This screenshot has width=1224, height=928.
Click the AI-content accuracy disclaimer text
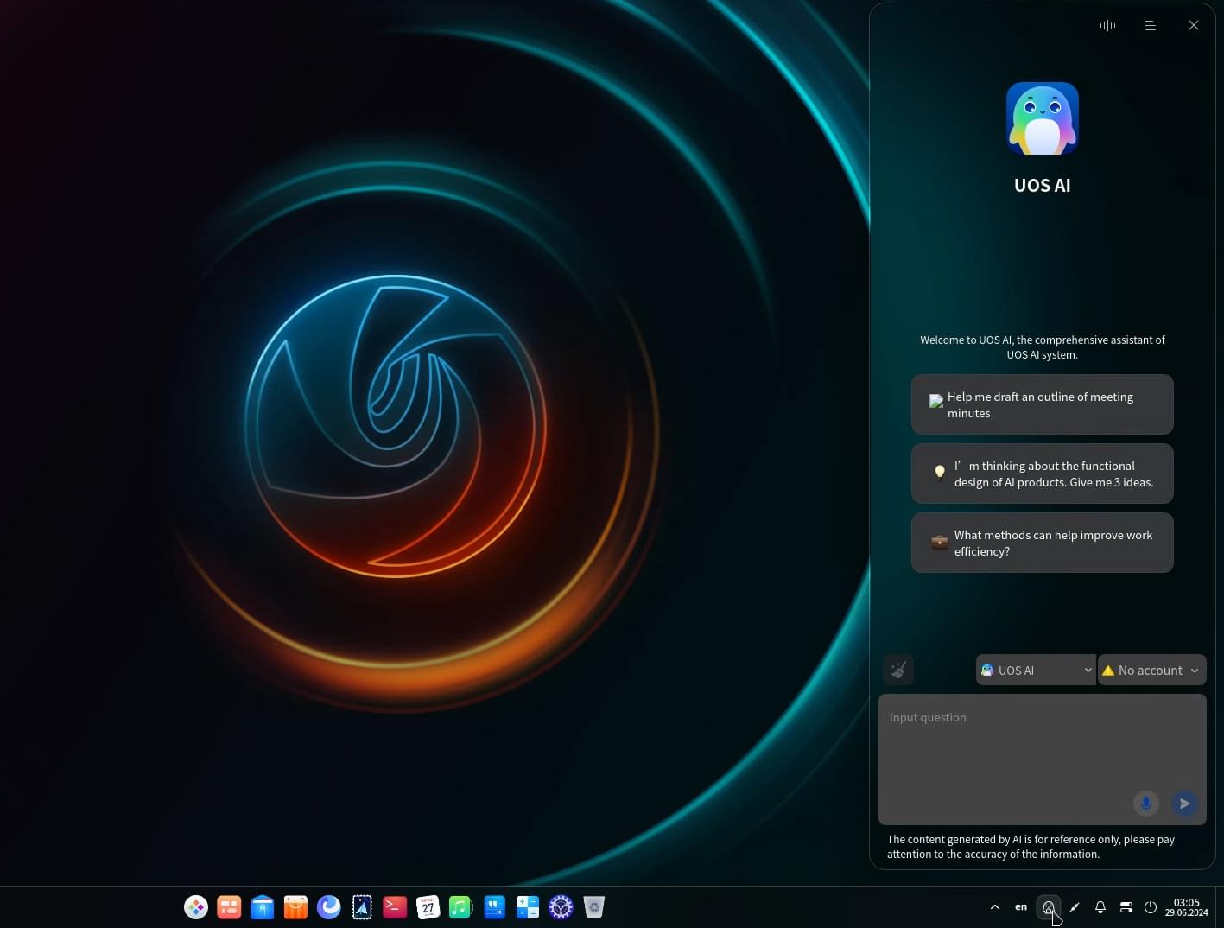click(1031, 847)
